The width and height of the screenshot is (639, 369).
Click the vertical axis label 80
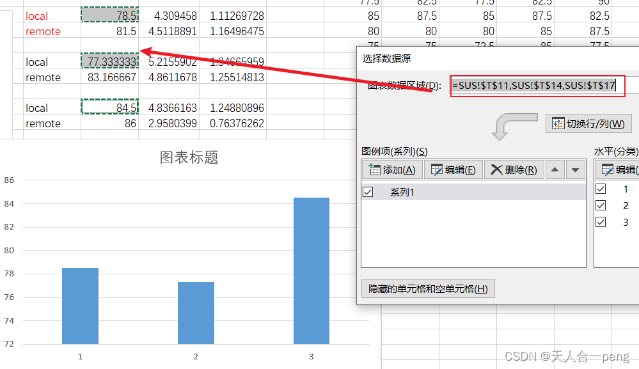9,251
